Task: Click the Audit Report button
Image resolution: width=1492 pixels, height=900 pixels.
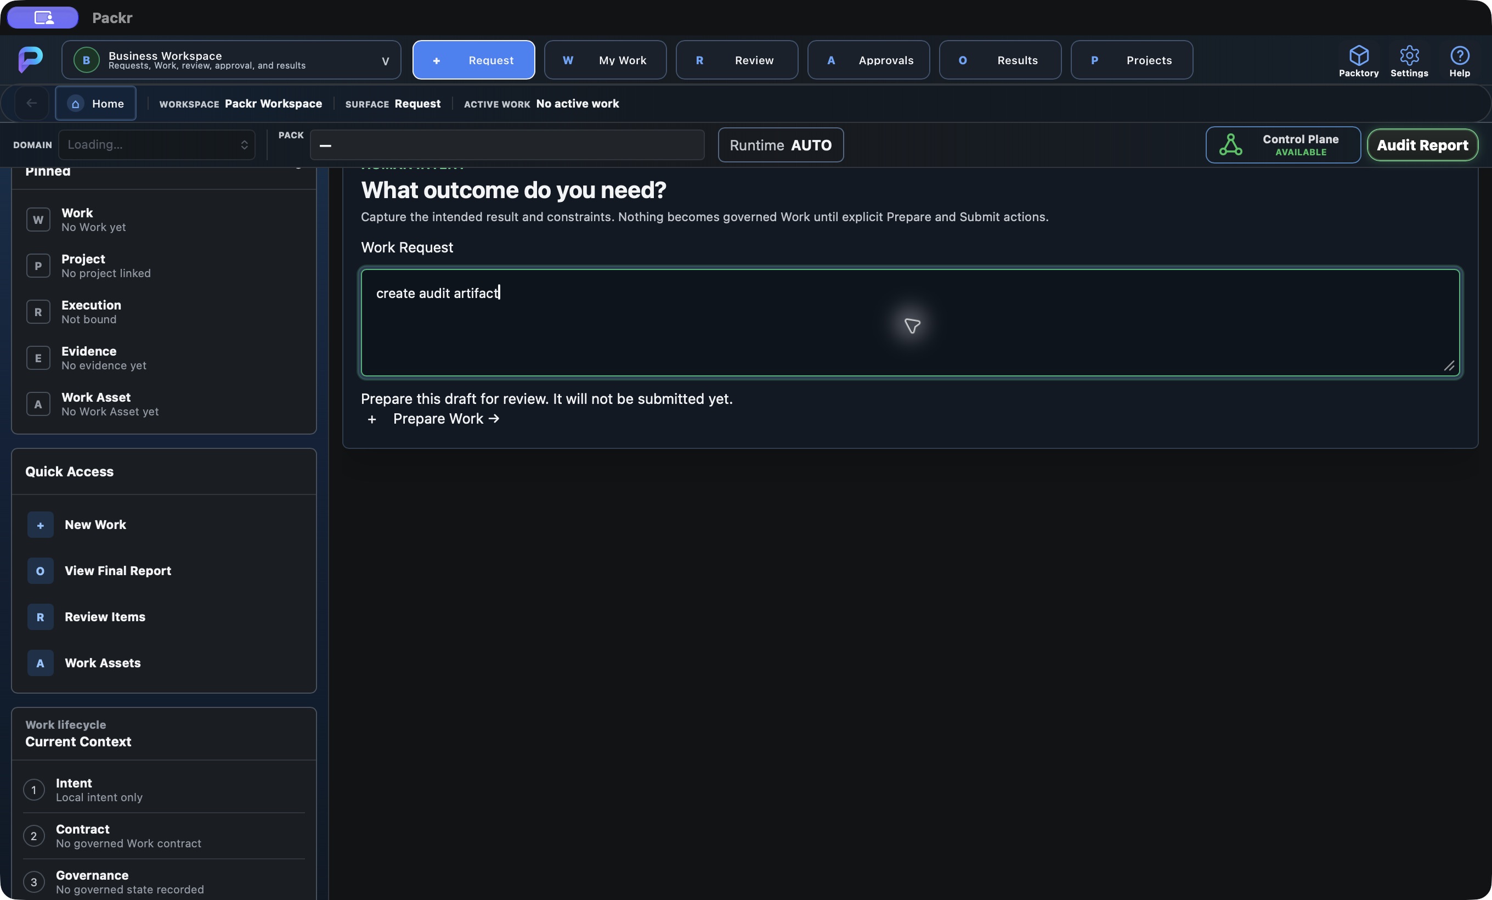Action: pos(1422,145)
